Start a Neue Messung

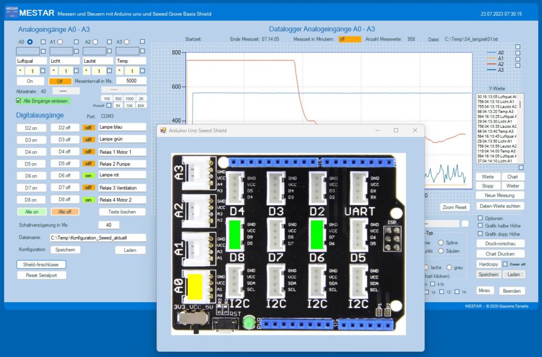500,195
